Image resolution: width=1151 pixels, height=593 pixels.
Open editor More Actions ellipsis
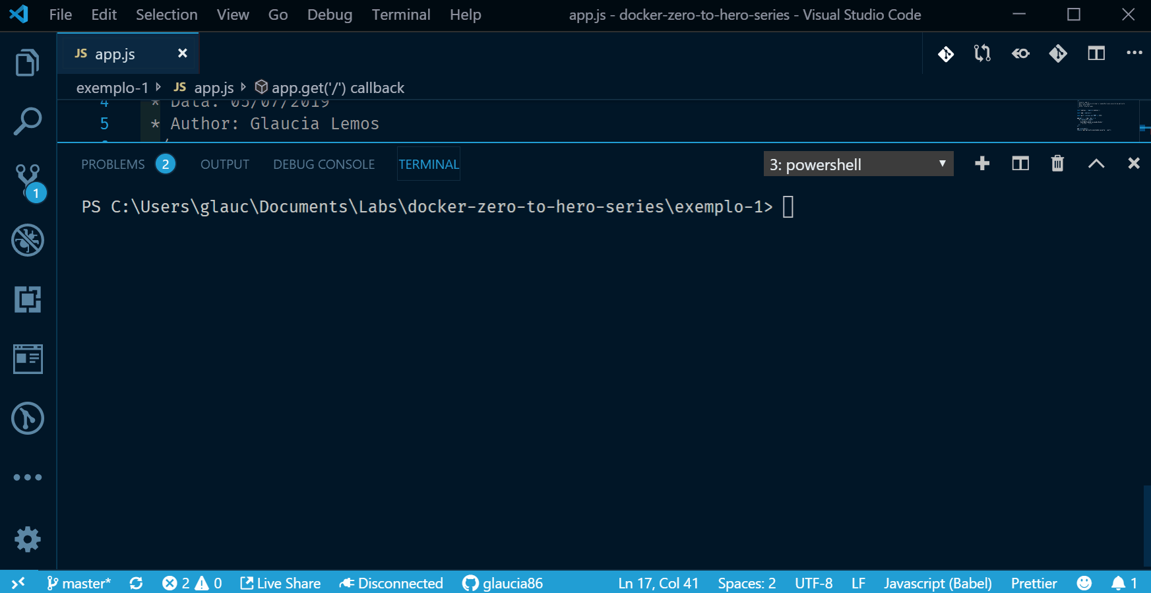1135,53
